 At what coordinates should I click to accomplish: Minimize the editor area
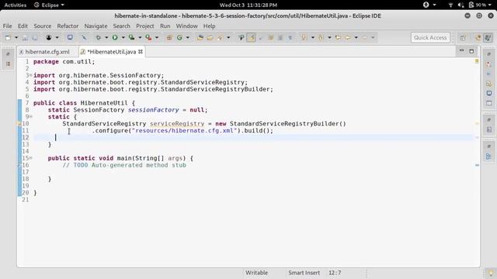click(x=461, y=50)
